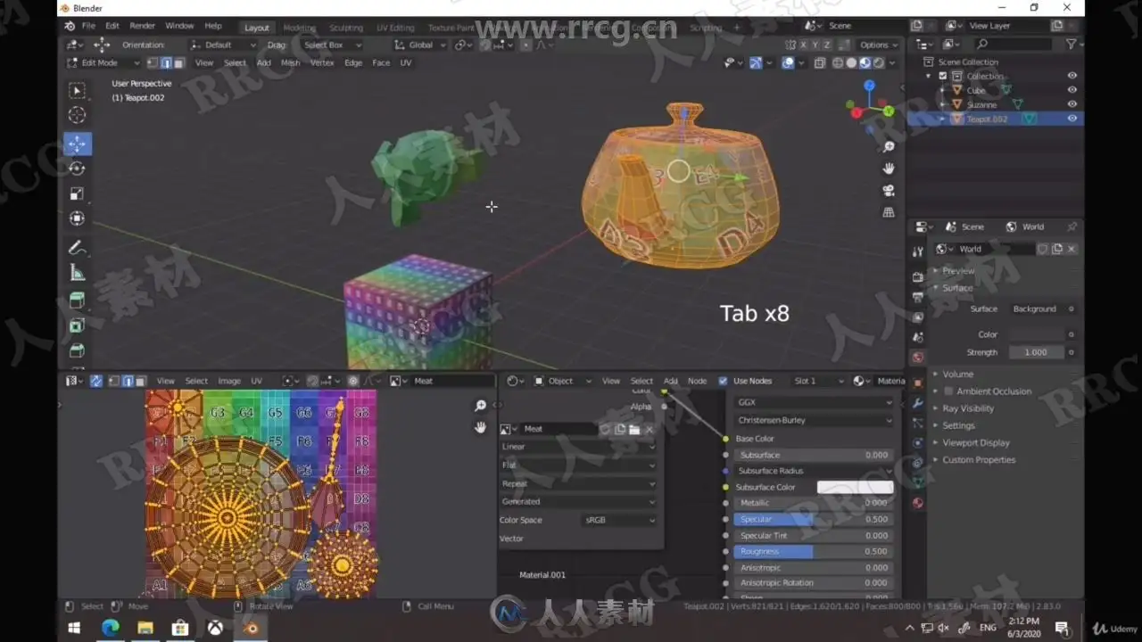
Task: Activate the 3D Cursor tool
Action: point(78,115)
